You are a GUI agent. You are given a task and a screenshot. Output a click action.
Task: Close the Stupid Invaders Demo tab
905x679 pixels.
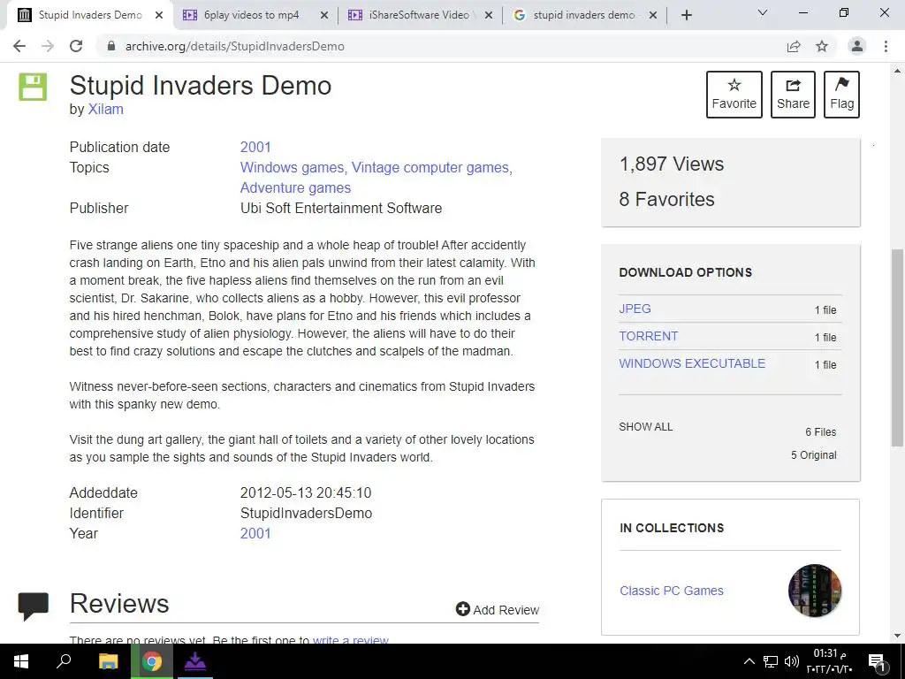[159, 15]
